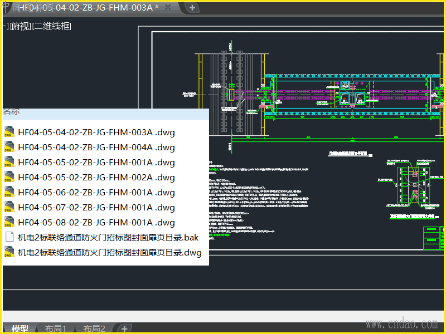Open the 布局2 layout tab
This screenshot has height=334, width=446.
click(x=94, y=329)
